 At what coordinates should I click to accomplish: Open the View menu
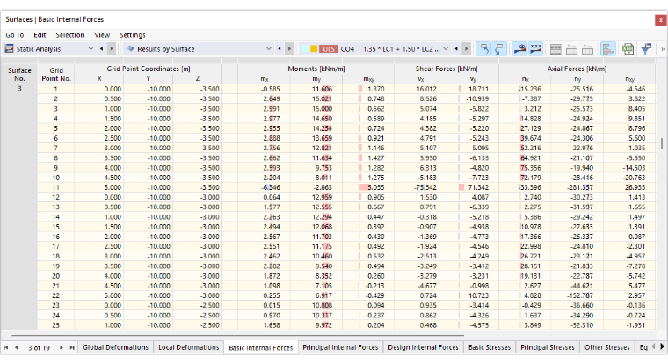pos(102,35)
